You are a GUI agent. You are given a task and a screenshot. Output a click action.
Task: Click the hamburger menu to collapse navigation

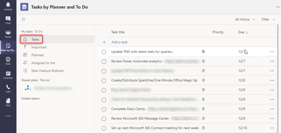(x=24, y=19)
